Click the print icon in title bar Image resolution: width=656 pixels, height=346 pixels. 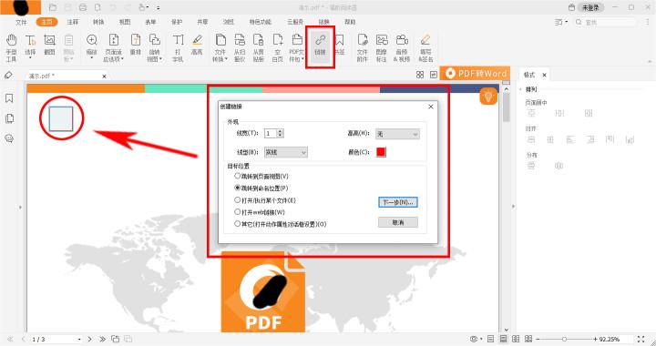click(83, 7)
